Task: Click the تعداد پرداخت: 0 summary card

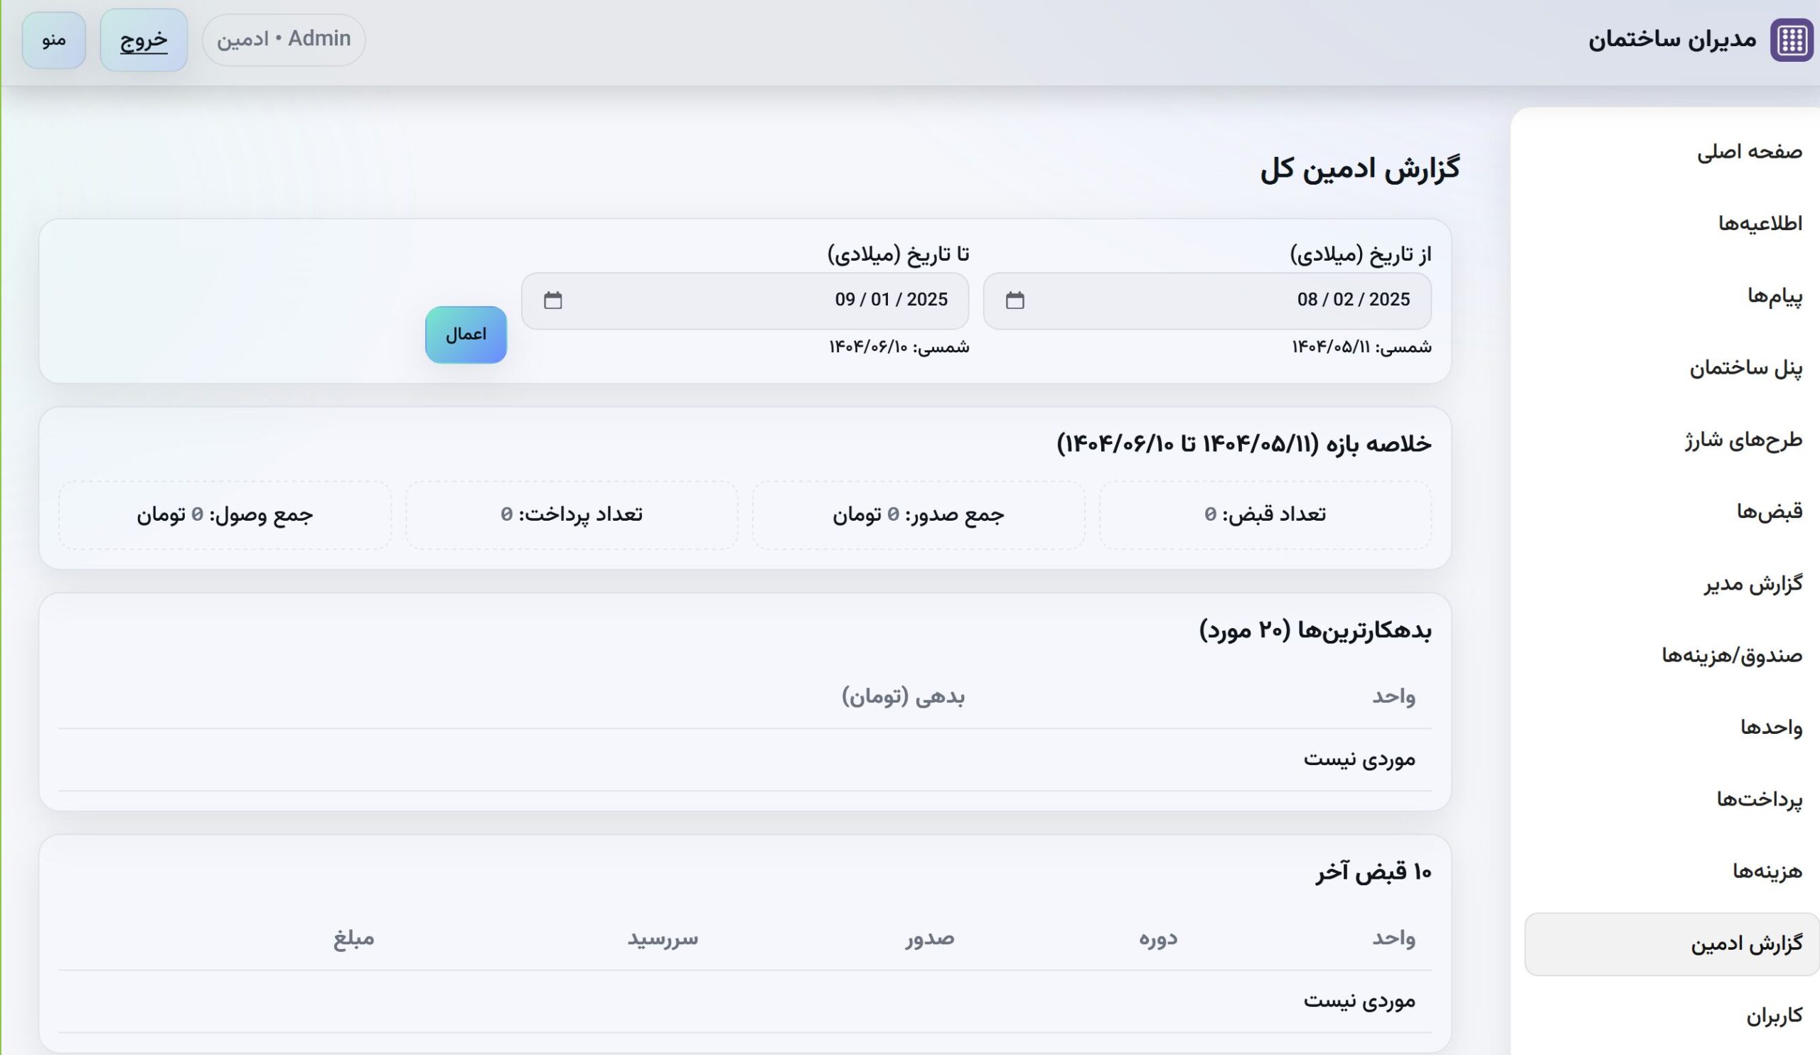Action: [x=572, y=514]
